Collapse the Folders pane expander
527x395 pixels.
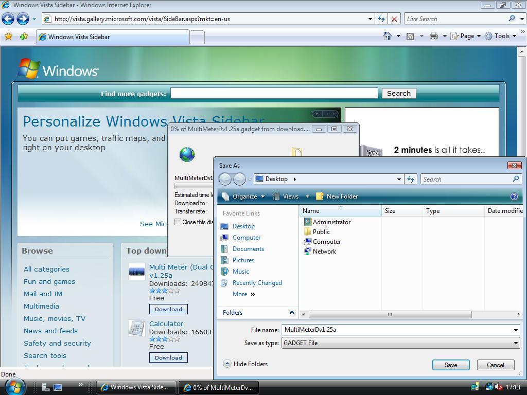click(292, 312)
